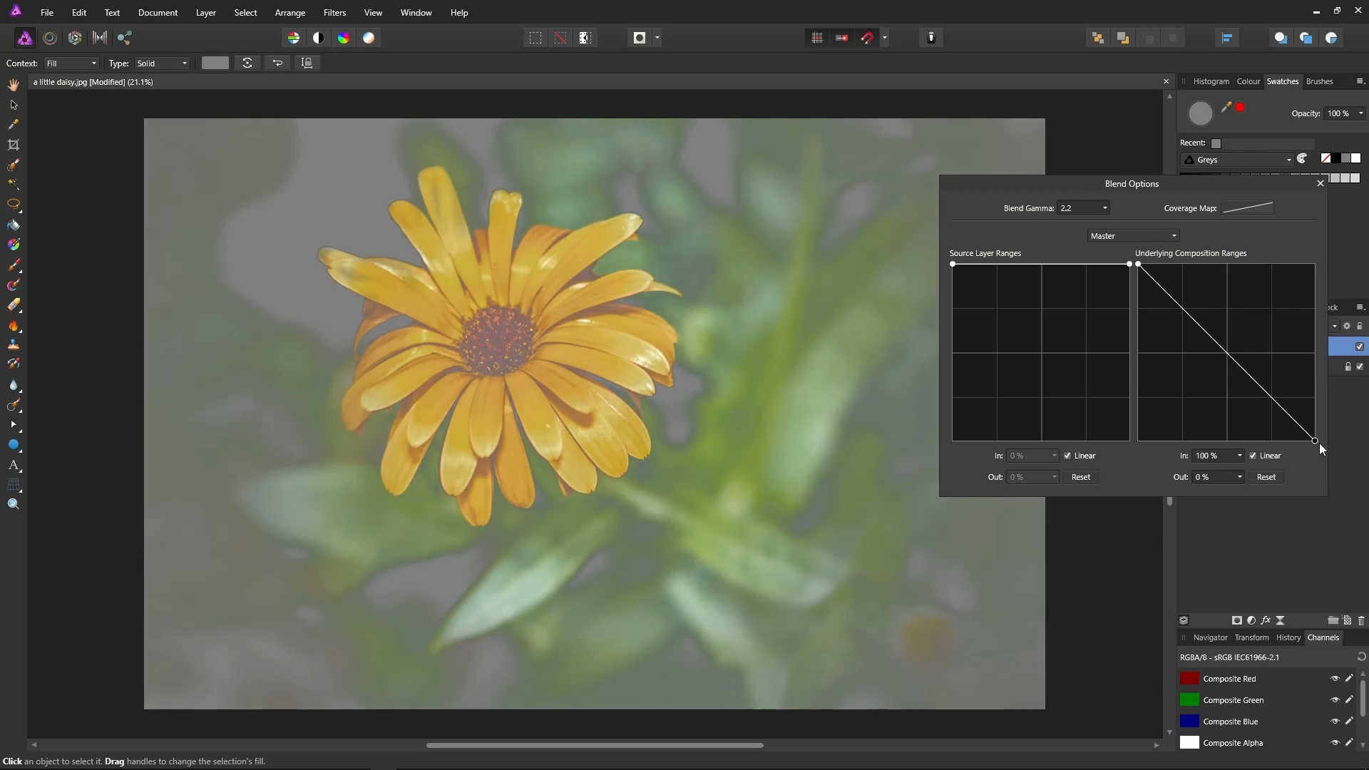1369x770 pixels.
Task: Activate the Clone stamp tool
Action: coord(14,345)
